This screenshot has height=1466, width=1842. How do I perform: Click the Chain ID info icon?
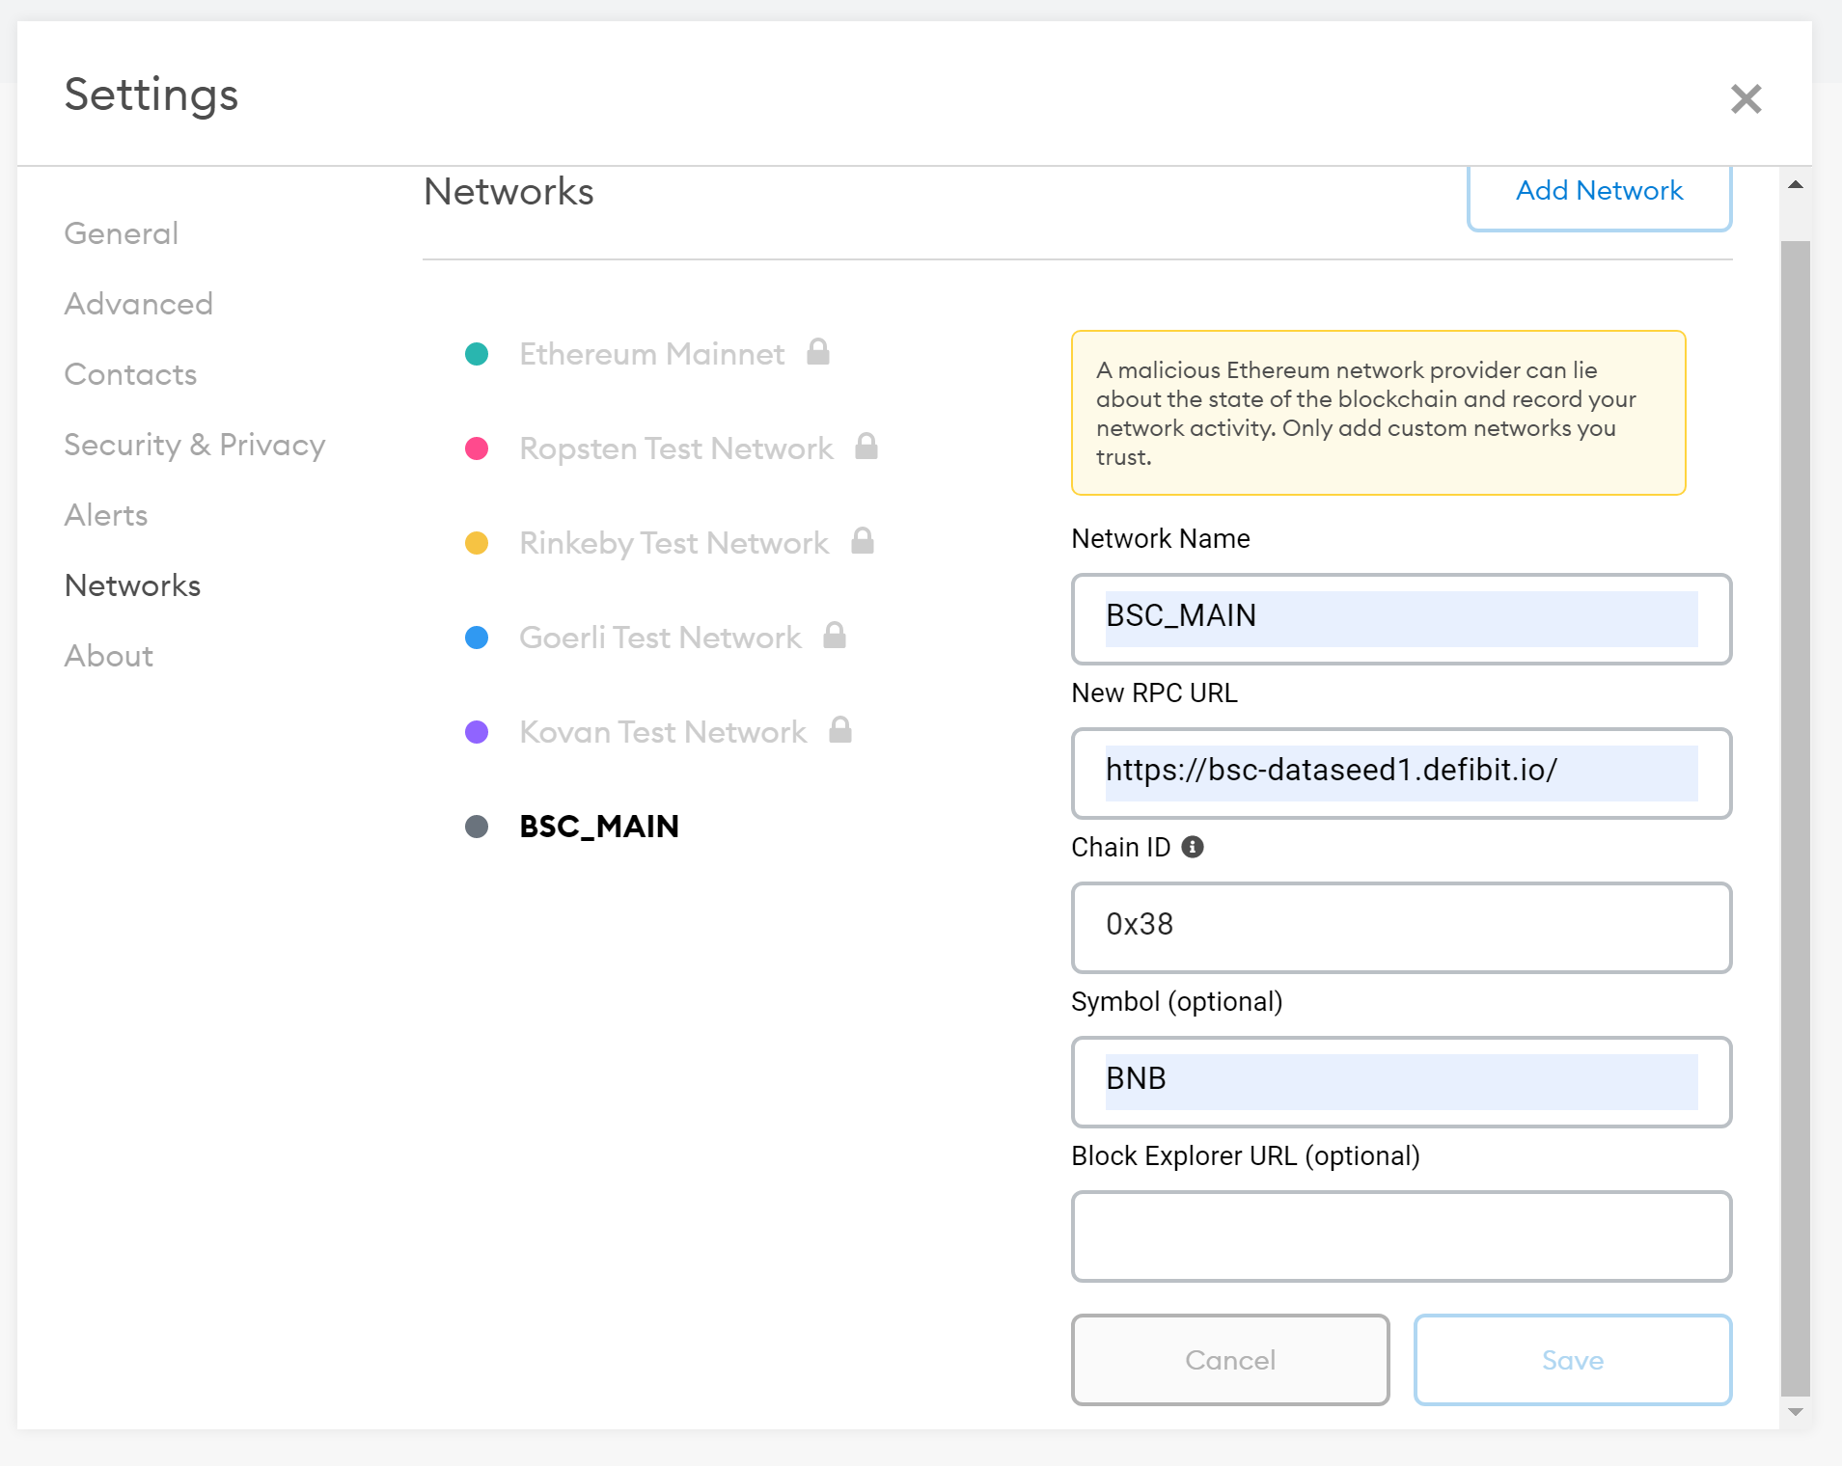pos(1193,847)
